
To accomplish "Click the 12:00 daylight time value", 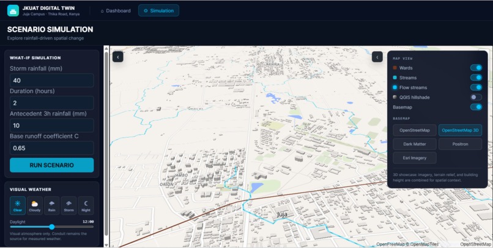I will tap(87, 222).
